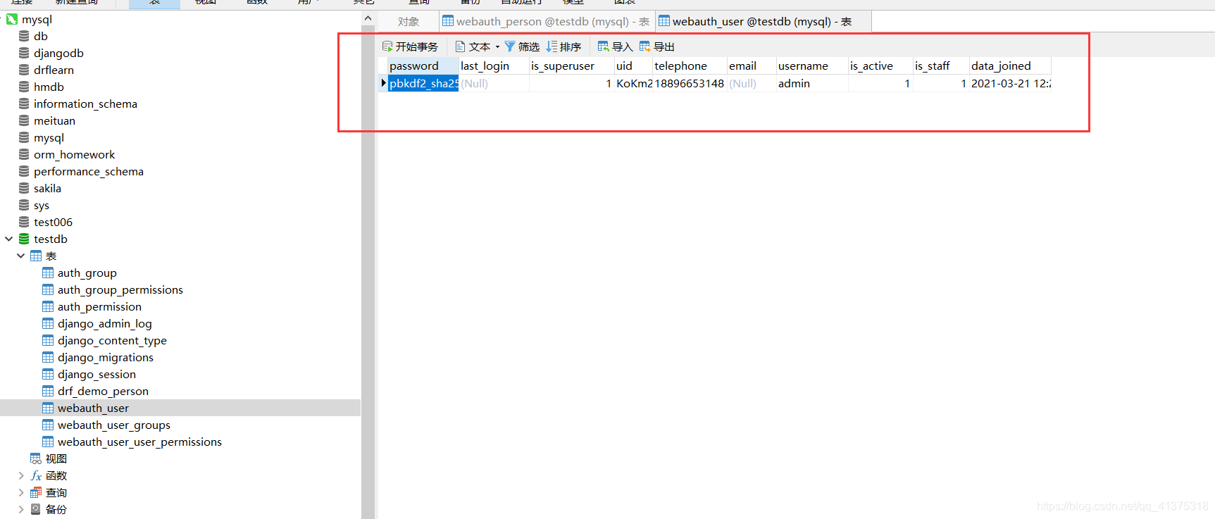
Task: Expand the 函数 functions node
Action: [20, 475]
